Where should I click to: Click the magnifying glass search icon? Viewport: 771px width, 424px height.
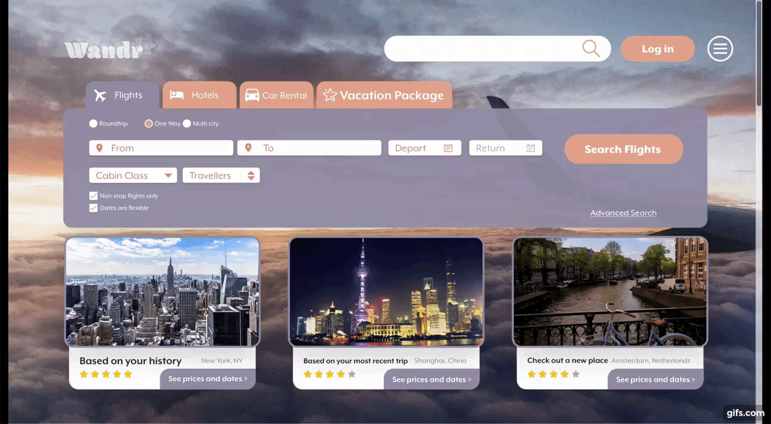[590, 48]
